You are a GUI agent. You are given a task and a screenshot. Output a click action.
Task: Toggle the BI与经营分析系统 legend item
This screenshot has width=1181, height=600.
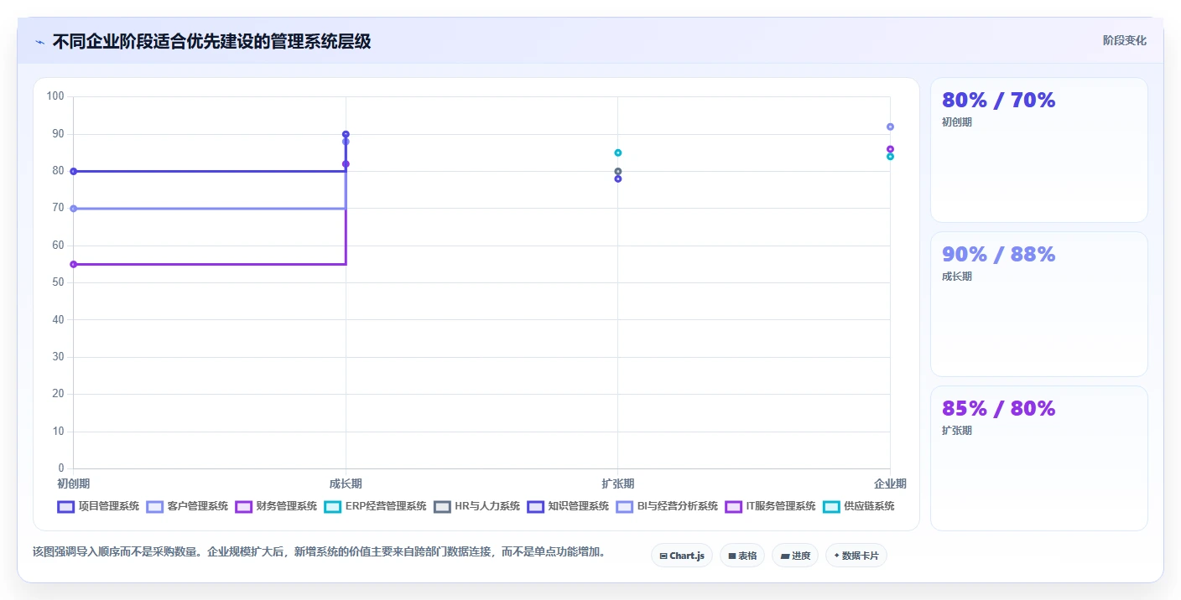[x=667, y=506]
